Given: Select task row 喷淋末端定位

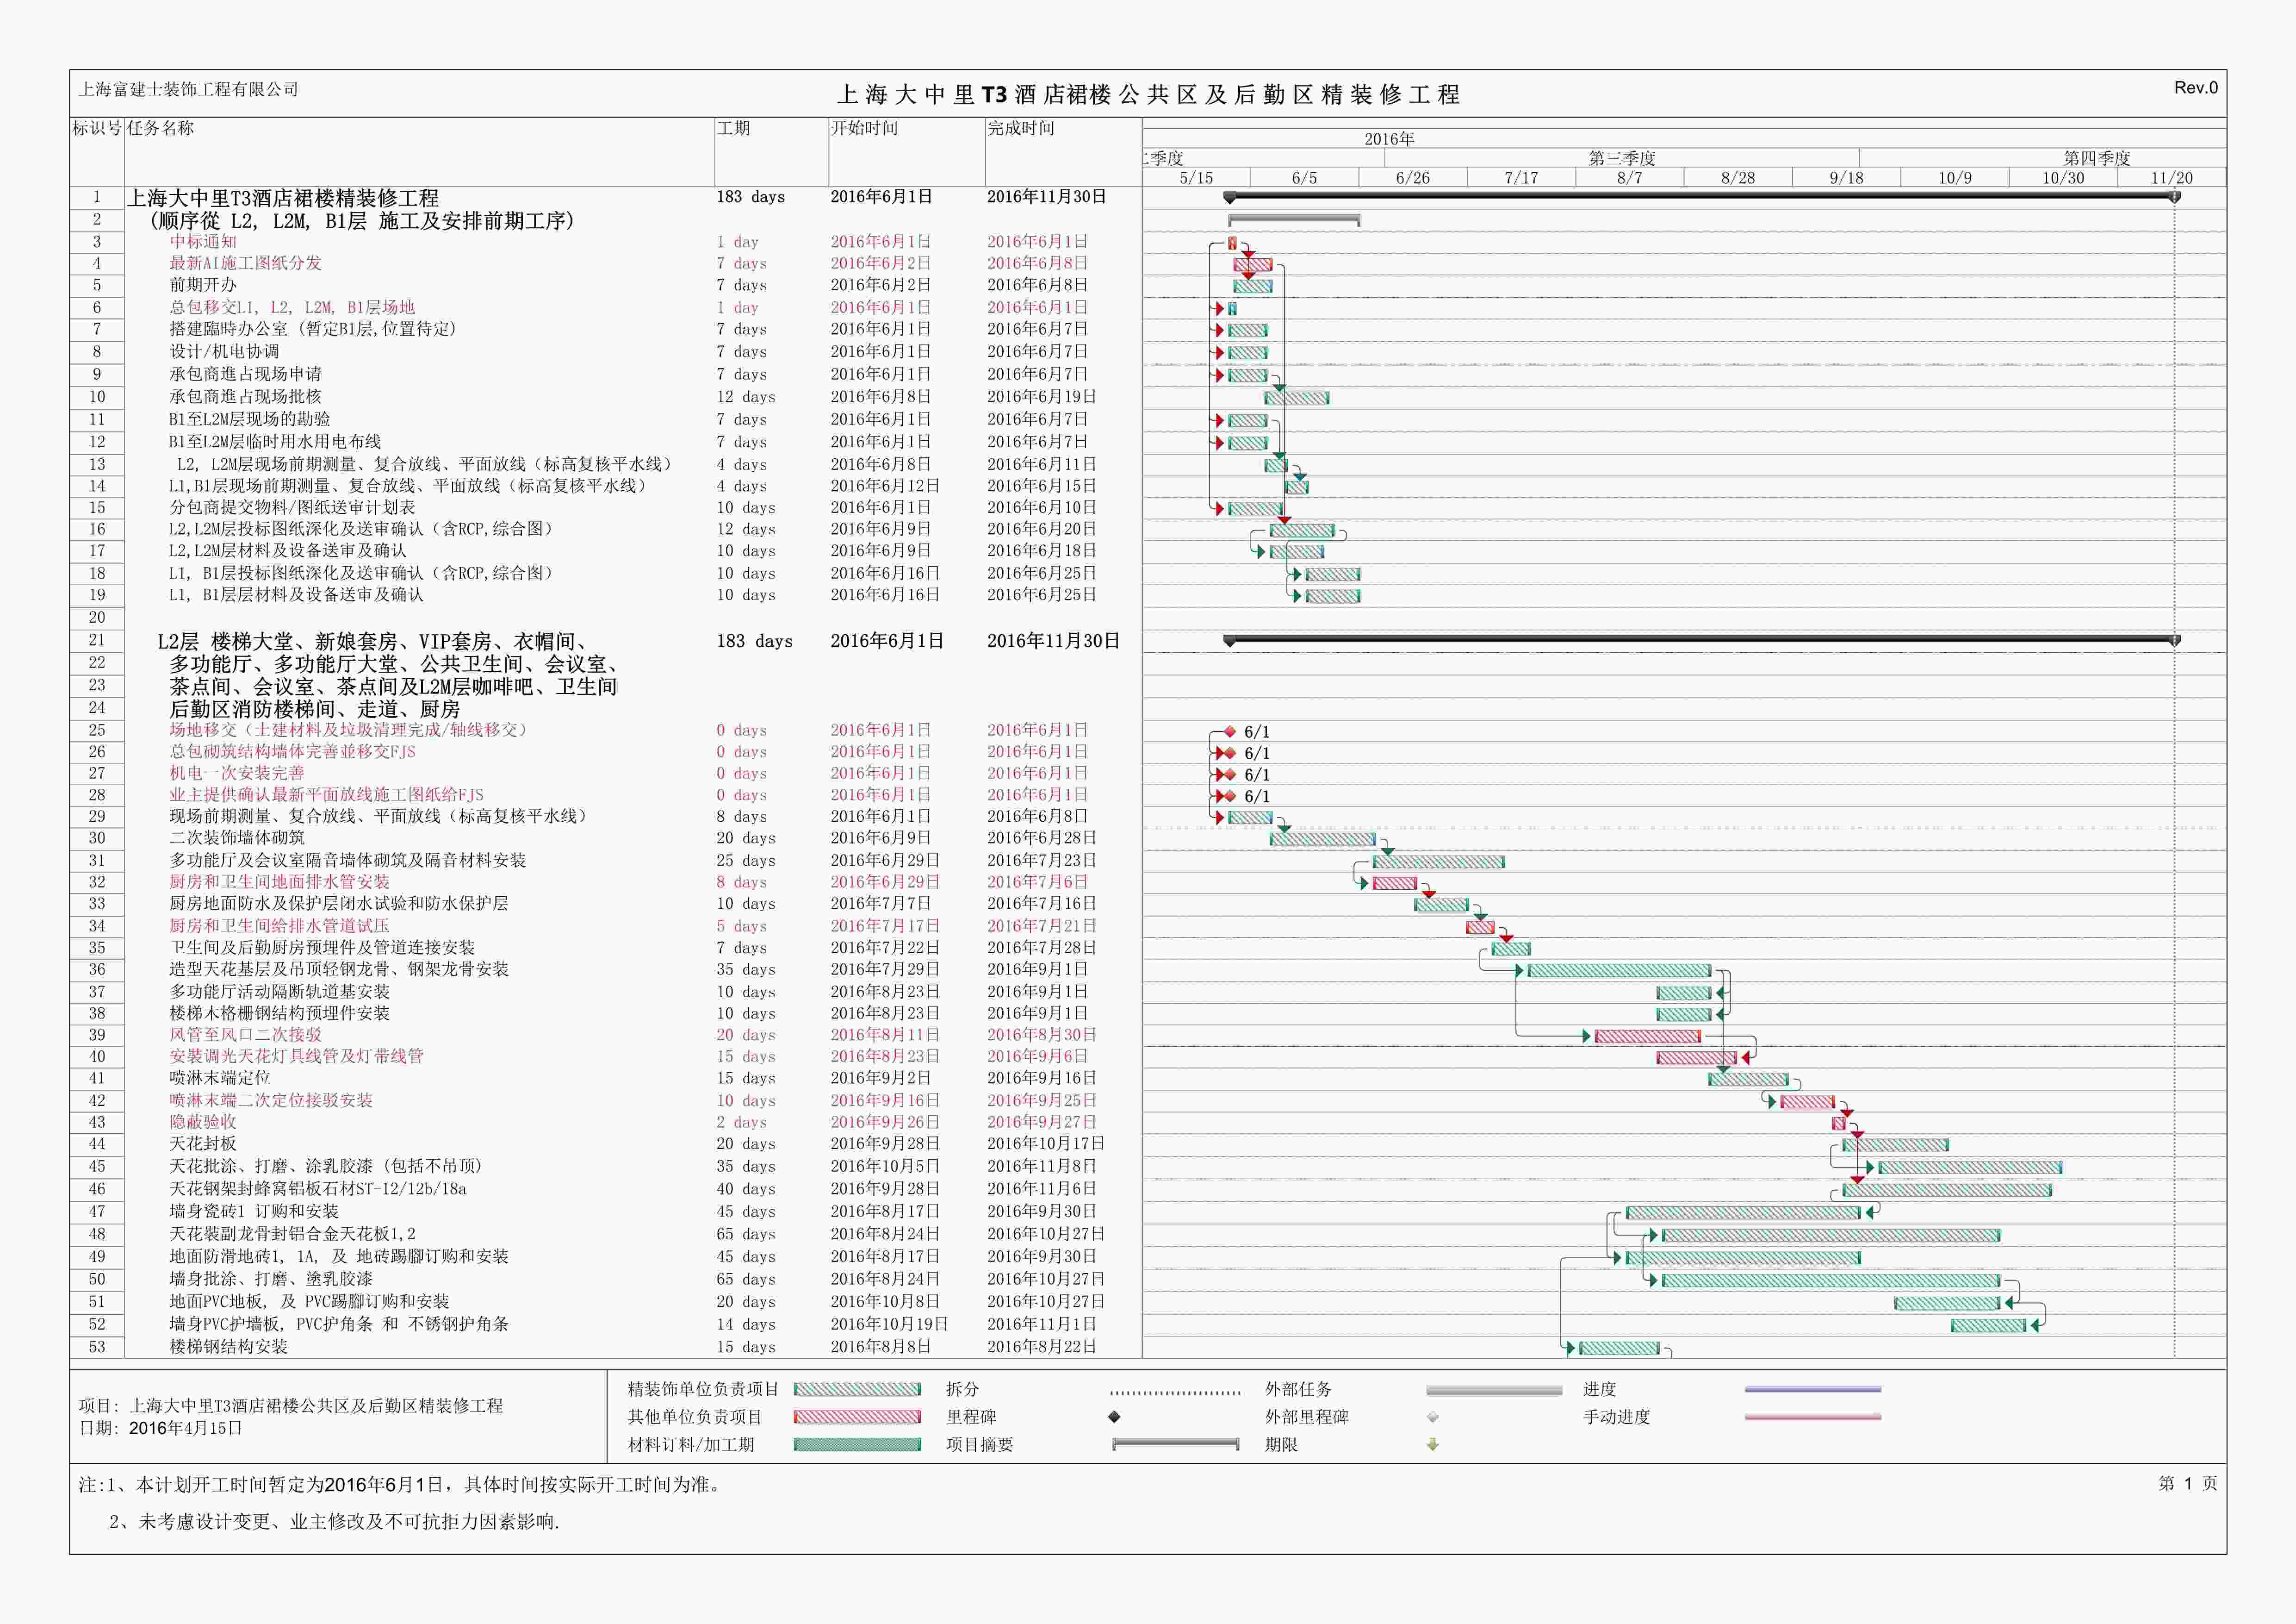Looking at the screenshot, I should click(x=606, y=1078).
